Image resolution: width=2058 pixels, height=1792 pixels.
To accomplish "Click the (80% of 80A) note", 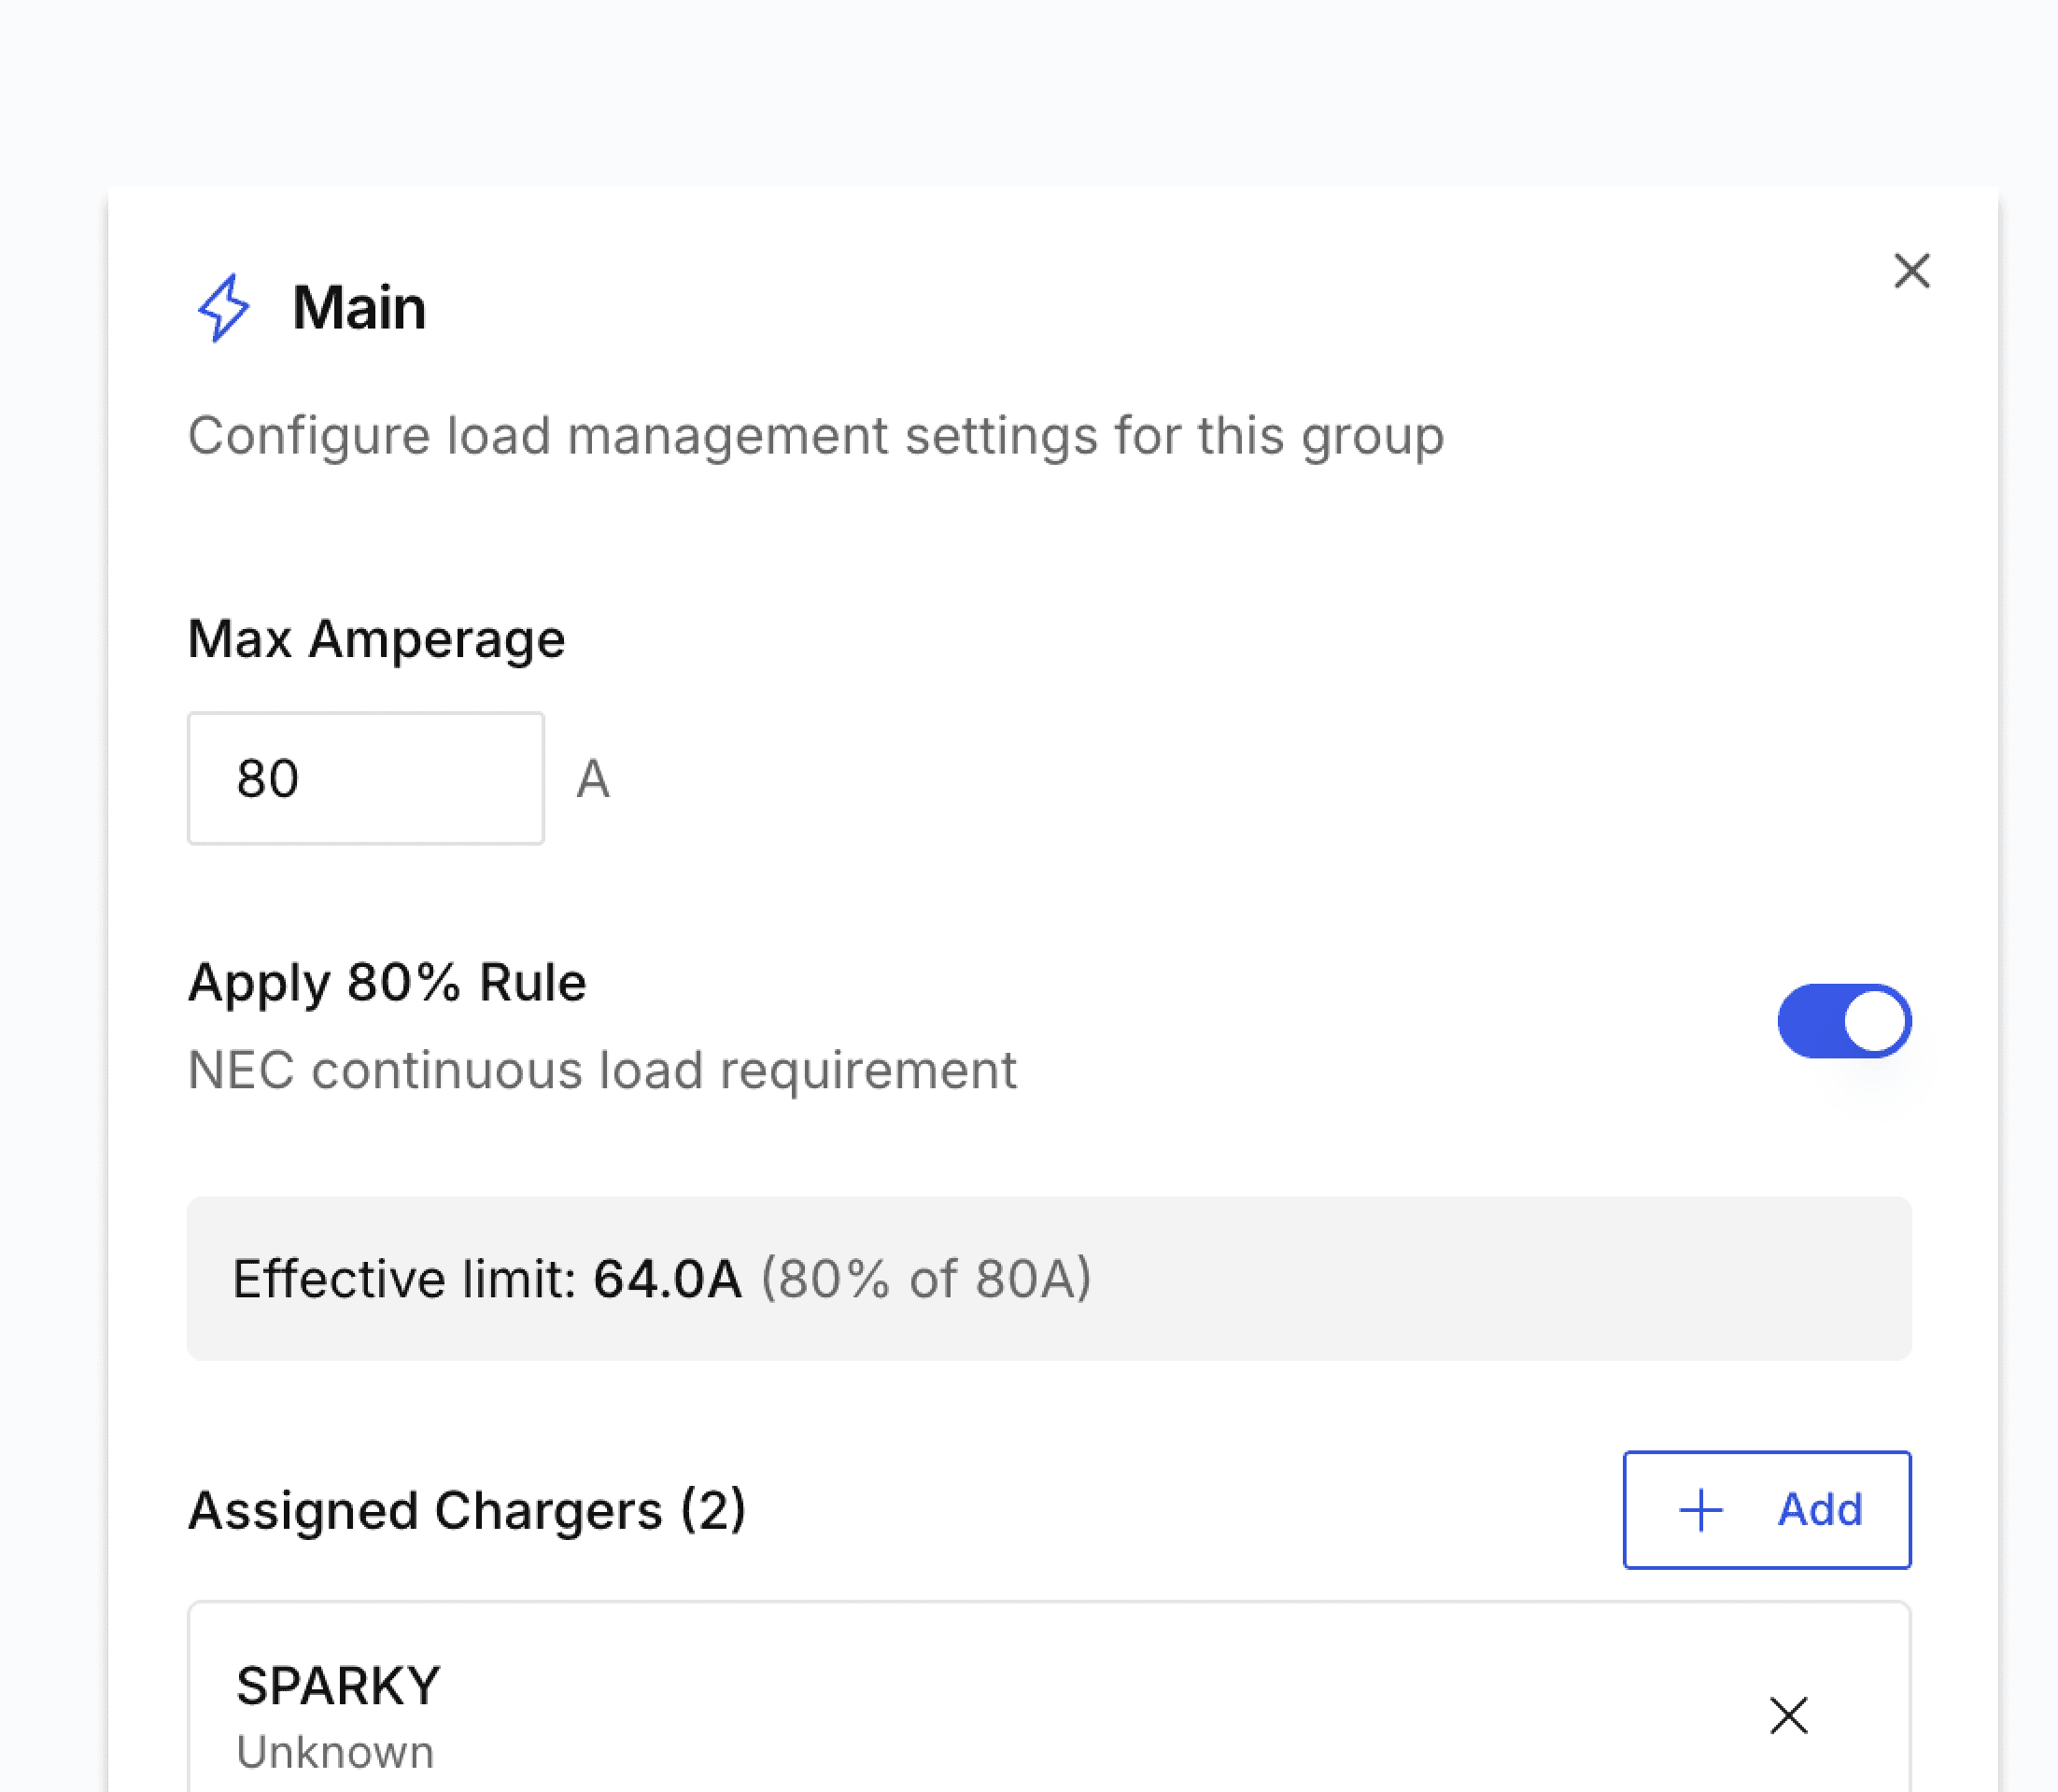I will point(925,1278).
